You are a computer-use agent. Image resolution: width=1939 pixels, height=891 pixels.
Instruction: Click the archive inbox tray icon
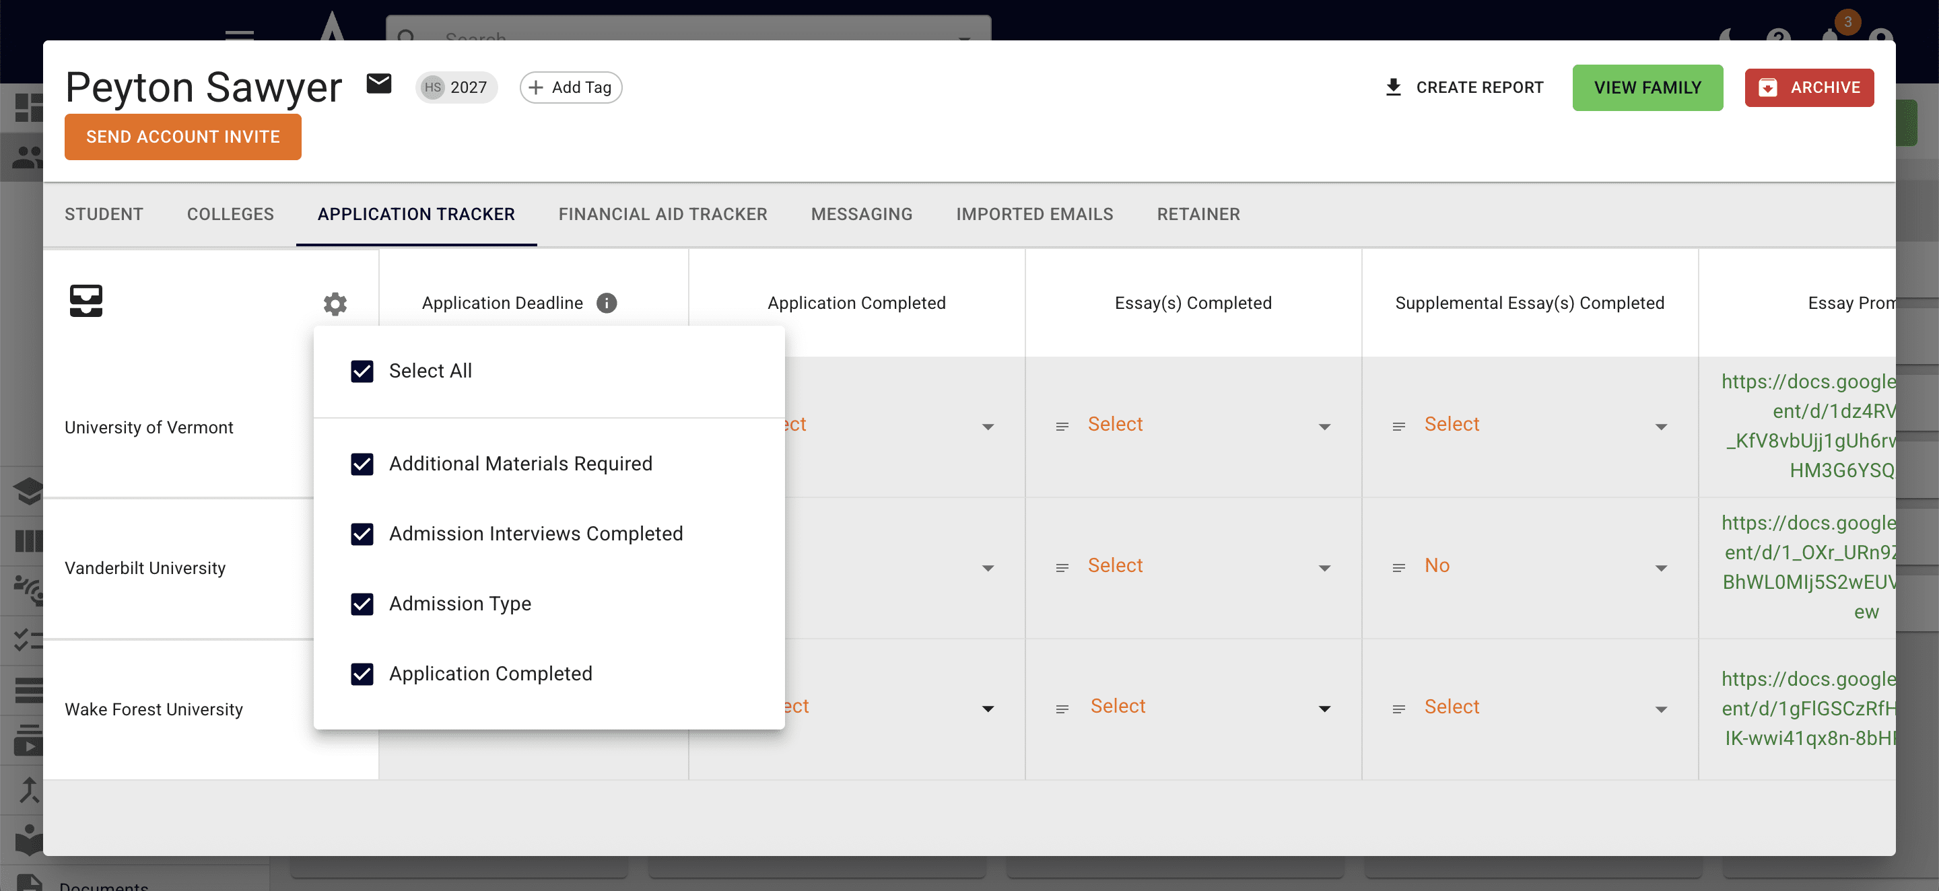(x=86, y=301)
